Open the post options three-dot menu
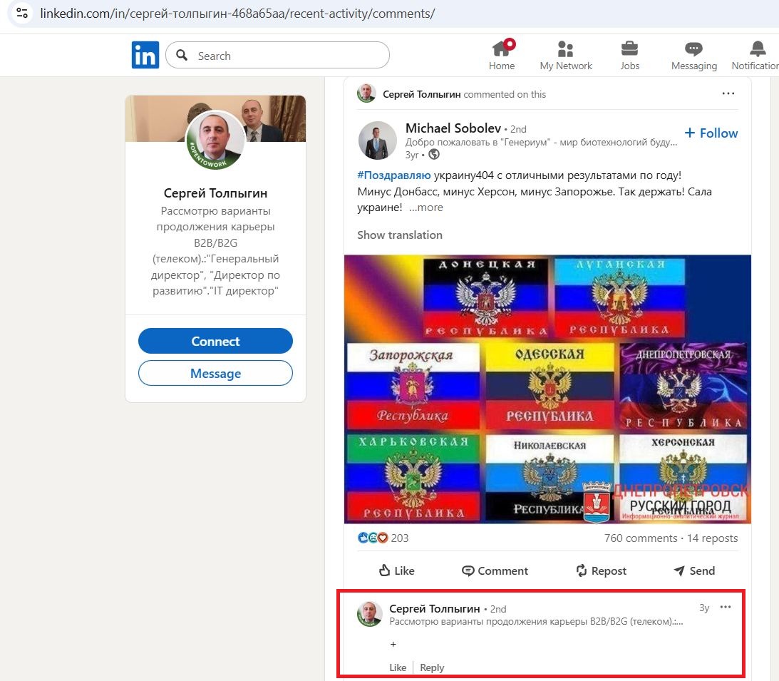 [728, 93]
